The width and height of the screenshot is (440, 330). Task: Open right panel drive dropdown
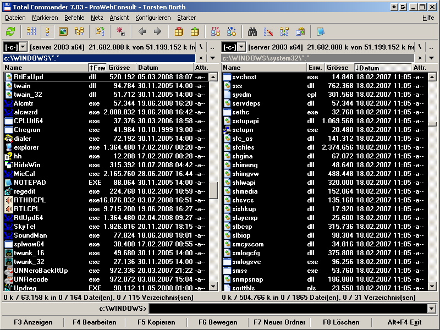click(x=241, y=47)
